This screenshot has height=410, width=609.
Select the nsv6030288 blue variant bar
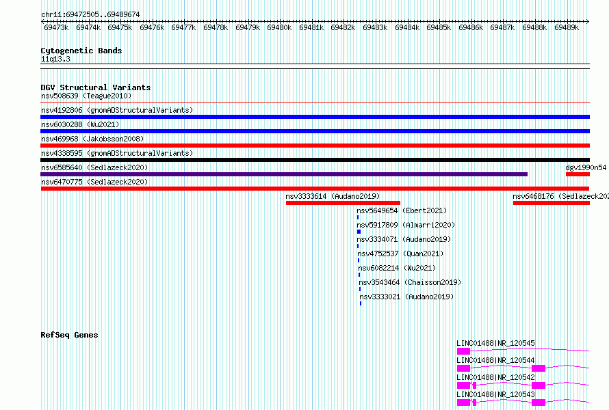pyautogui.click(x=315, y=131)
